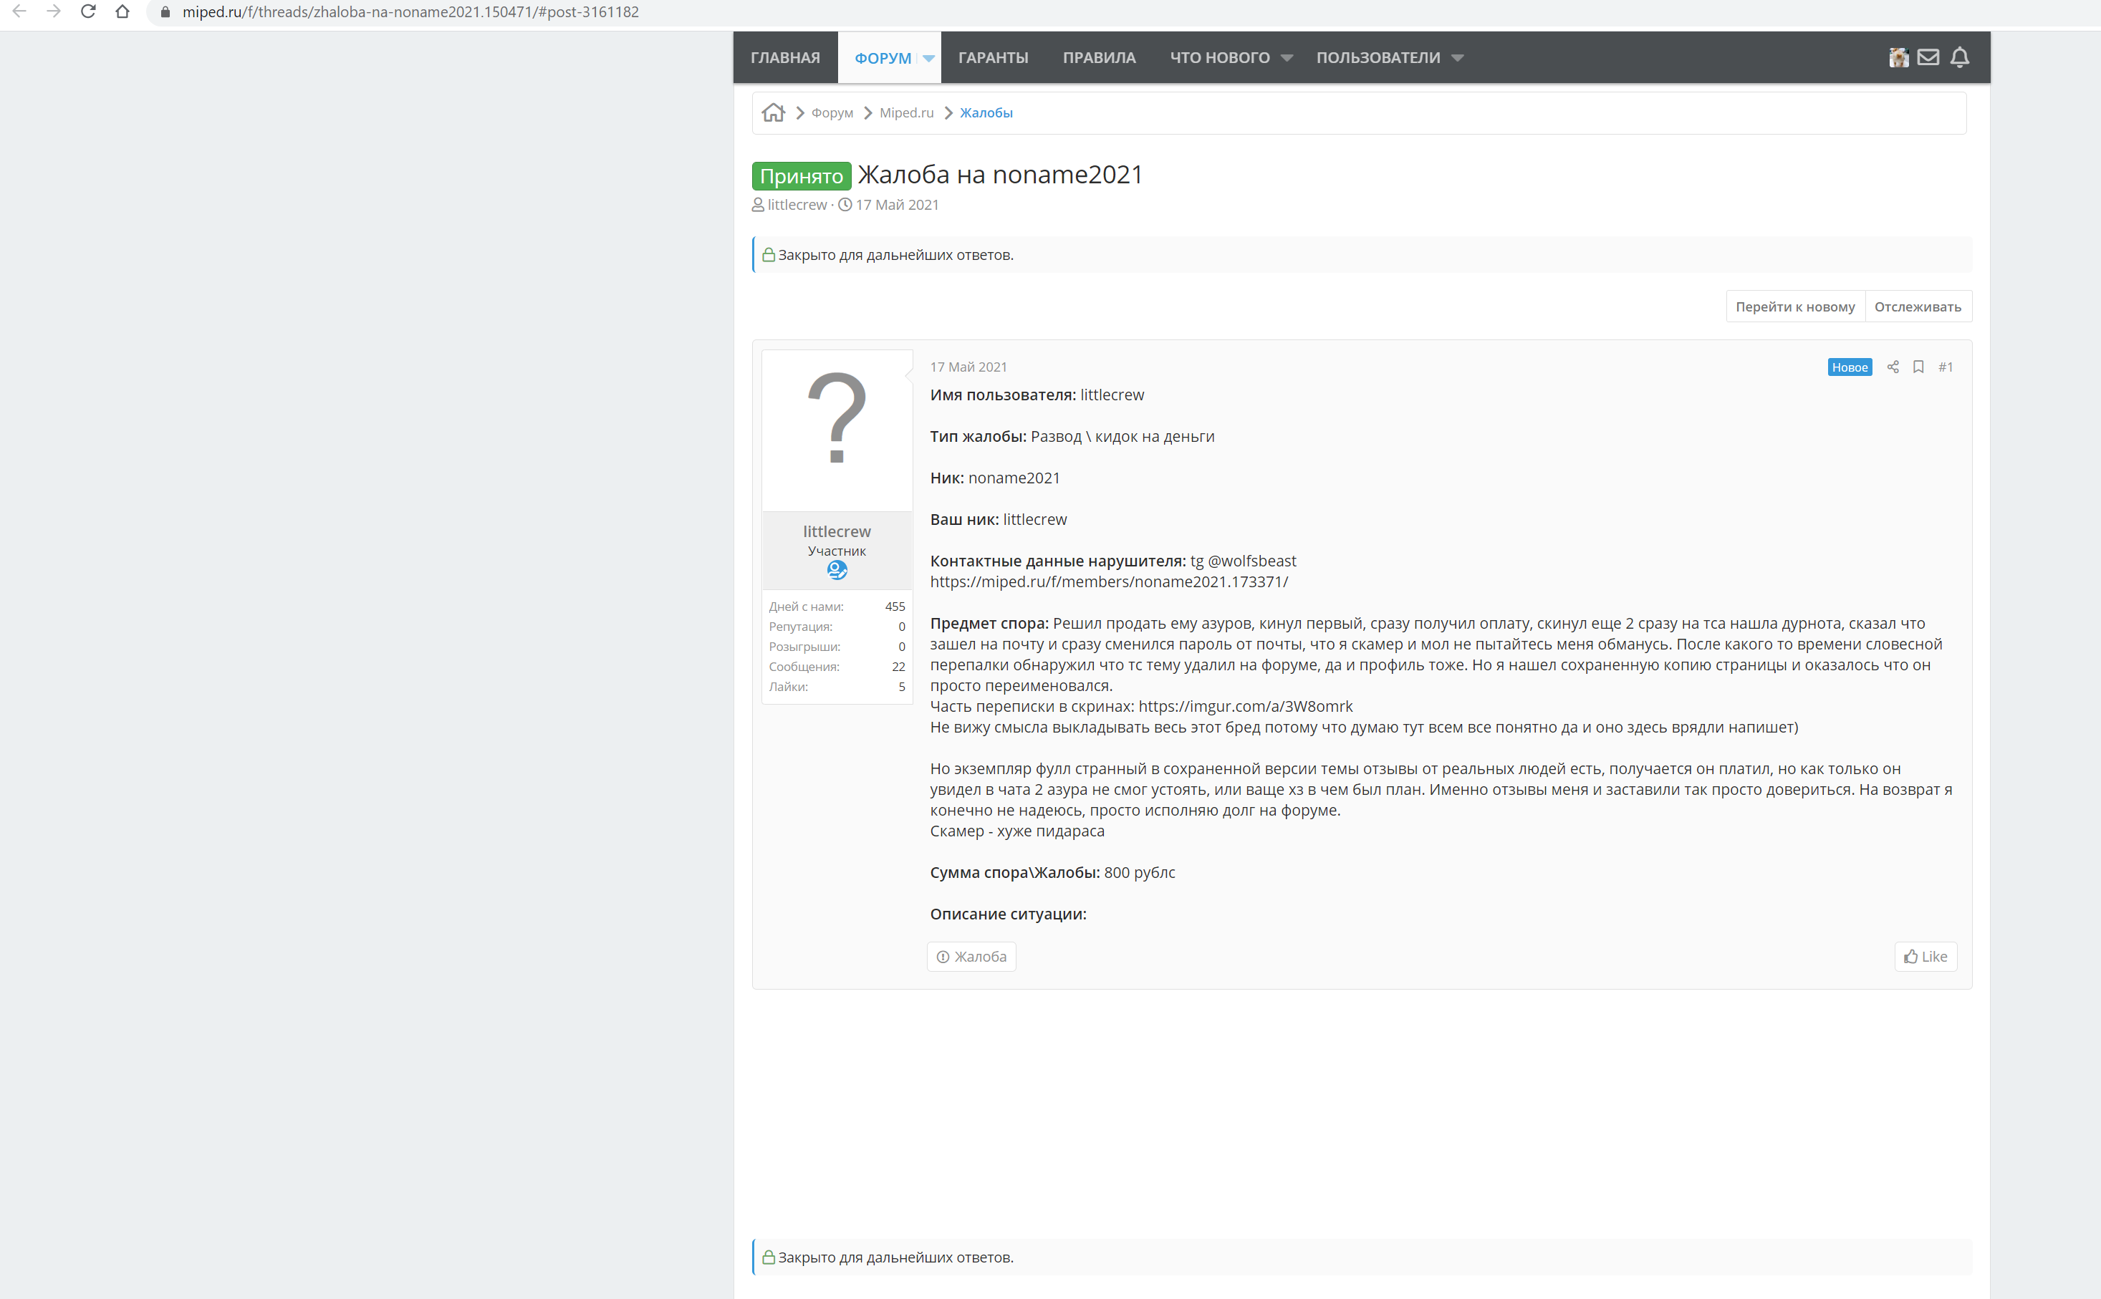Screen dimensions: 2101x1299
Task: Click the browser home icon
Action: [x=123, y=12]
